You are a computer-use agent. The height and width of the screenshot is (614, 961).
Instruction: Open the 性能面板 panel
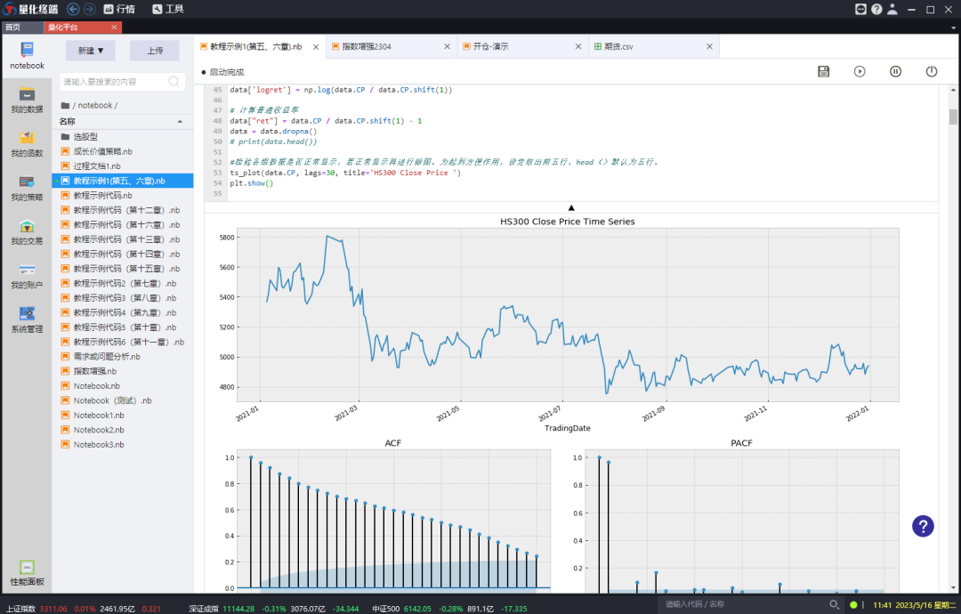click(x=27, y=572)
